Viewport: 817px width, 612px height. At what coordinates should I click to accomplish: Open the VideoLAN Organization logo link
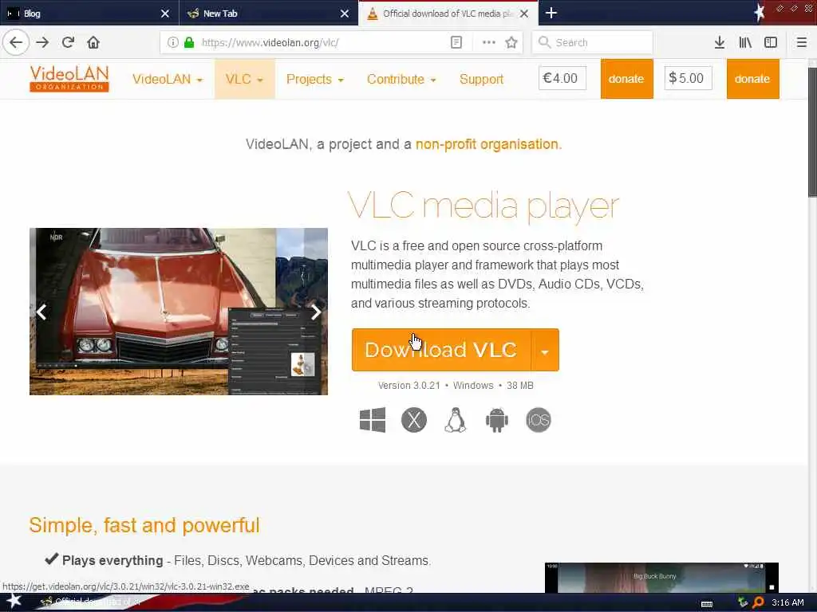pos(69,79)
